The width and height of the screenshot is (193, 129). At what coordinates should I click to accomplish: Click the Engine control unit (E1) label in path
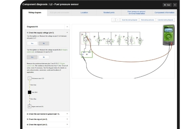click(38, 106)
